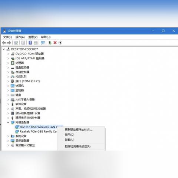
Task: Select the 通用串行总线控制器 label
Action: click(x=28, y=118)
